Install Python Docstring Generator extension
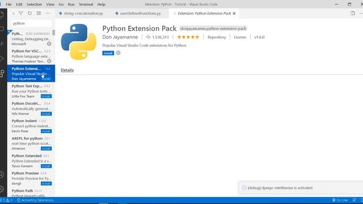 46,113
